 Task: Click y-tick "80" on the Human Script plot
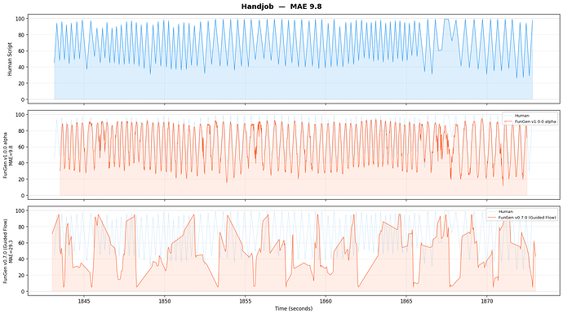click(x=21, y=35)
